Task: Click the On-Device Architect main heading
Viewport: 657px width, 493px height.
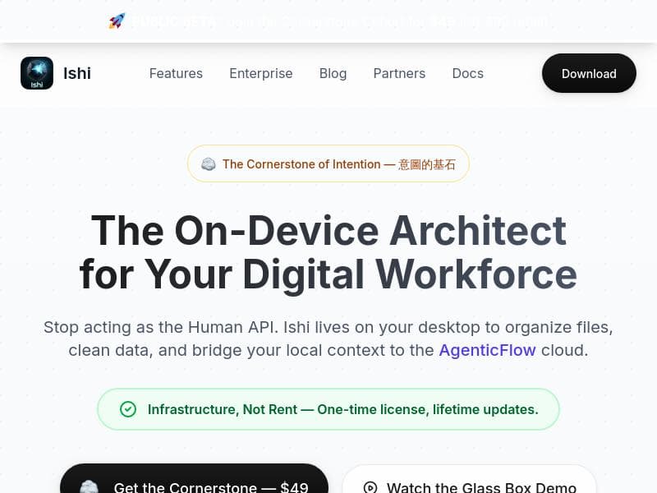Action: pos(328,252)
